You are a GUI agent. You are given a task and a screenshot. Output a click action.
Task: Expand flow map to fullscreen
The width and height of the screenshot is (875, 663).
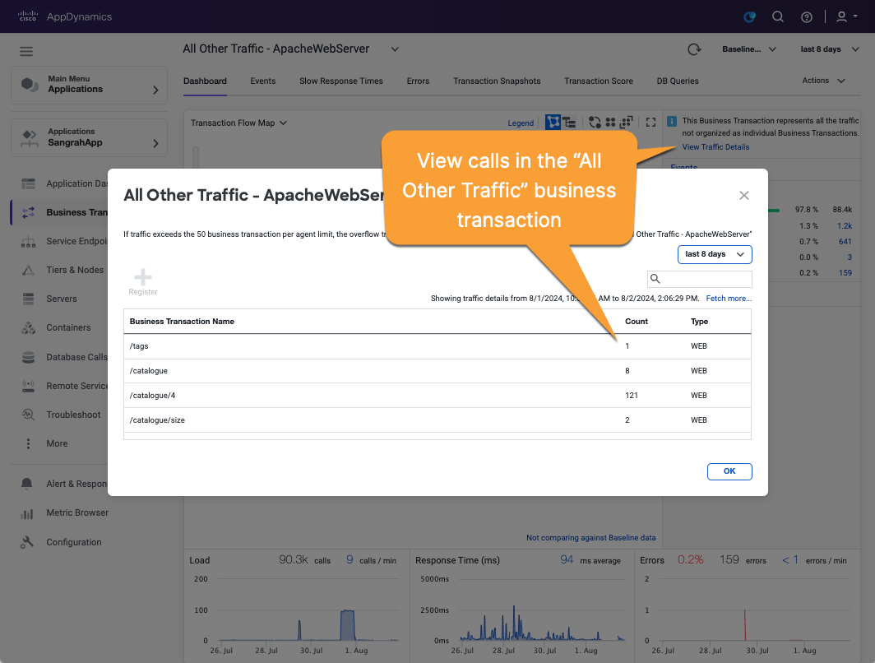tap(650, 123)
